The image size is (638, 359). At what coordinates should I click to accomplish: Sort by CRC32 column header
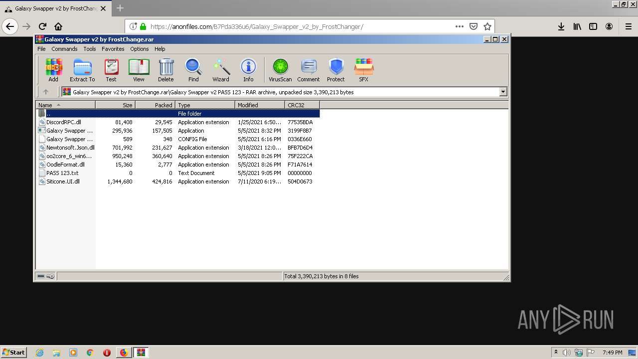(x=302, y=105)
